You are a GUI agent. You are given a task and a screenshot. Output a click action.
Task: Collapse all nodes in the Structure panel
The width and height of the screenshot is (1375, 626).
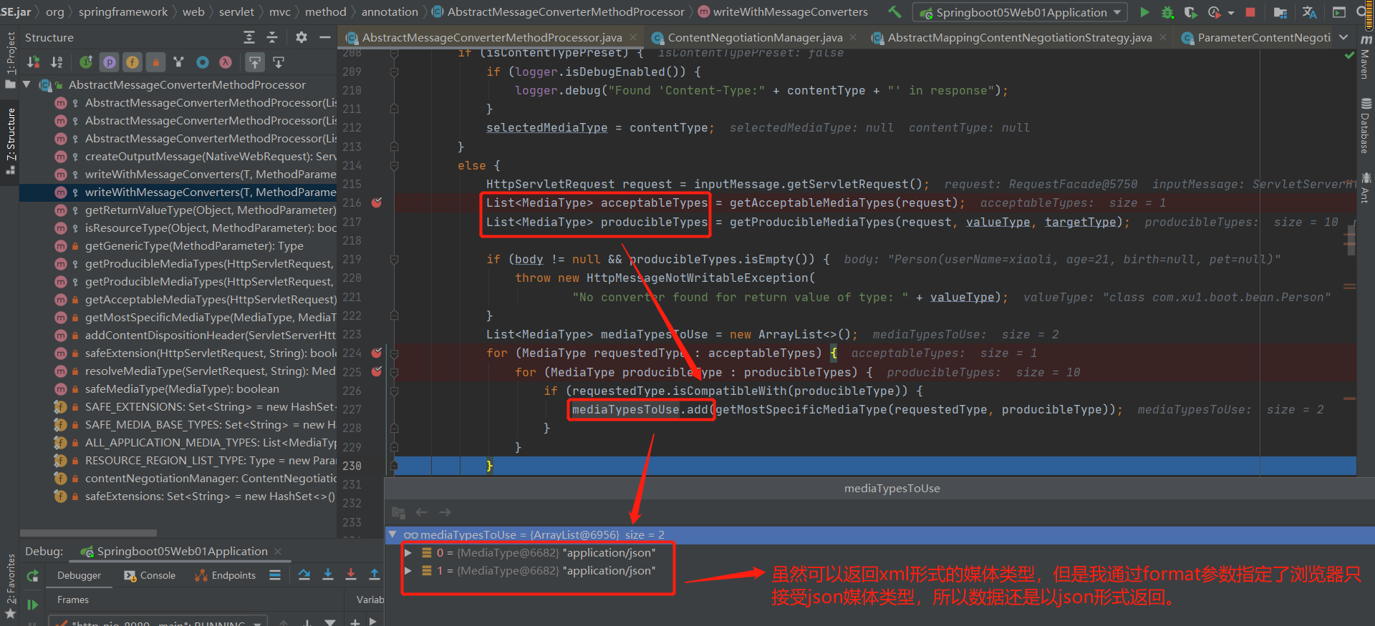click(272, 37)
